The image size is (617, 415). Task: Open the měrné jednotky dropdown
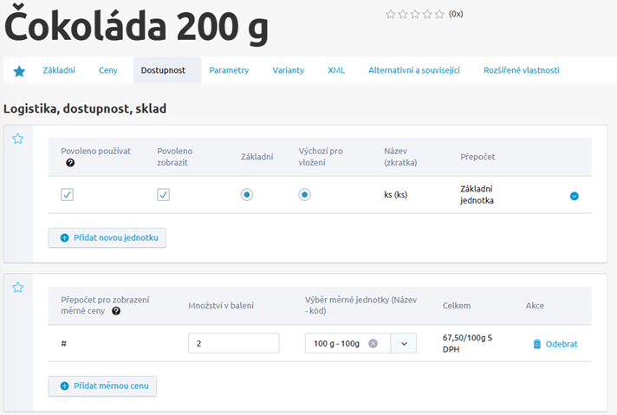click(404, 343)
